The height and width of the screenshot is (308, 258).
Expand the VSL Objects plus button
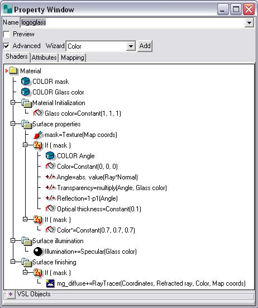click(x=11, y=294)
